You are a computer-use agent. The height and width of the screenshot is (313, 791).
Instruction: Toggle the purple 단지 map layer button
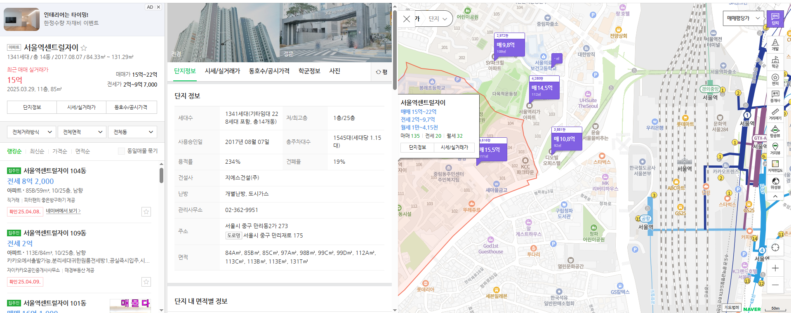tap(775, 19)
